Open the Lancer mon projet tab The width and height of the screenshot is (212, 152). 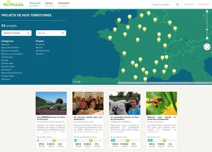coord(49,4)
